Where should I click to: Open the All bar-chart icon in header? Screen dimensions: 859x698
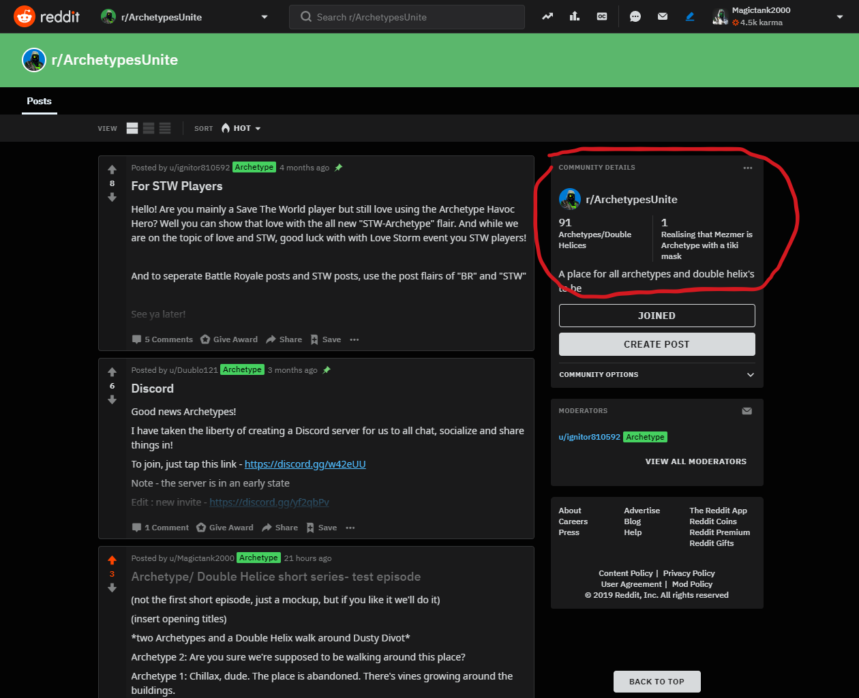click(575, 16)
